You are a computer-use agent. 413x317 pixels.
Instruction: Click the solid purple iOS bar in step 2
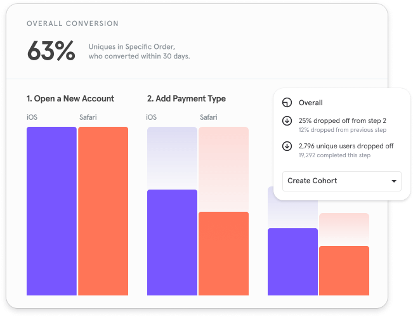coord(172,242)
